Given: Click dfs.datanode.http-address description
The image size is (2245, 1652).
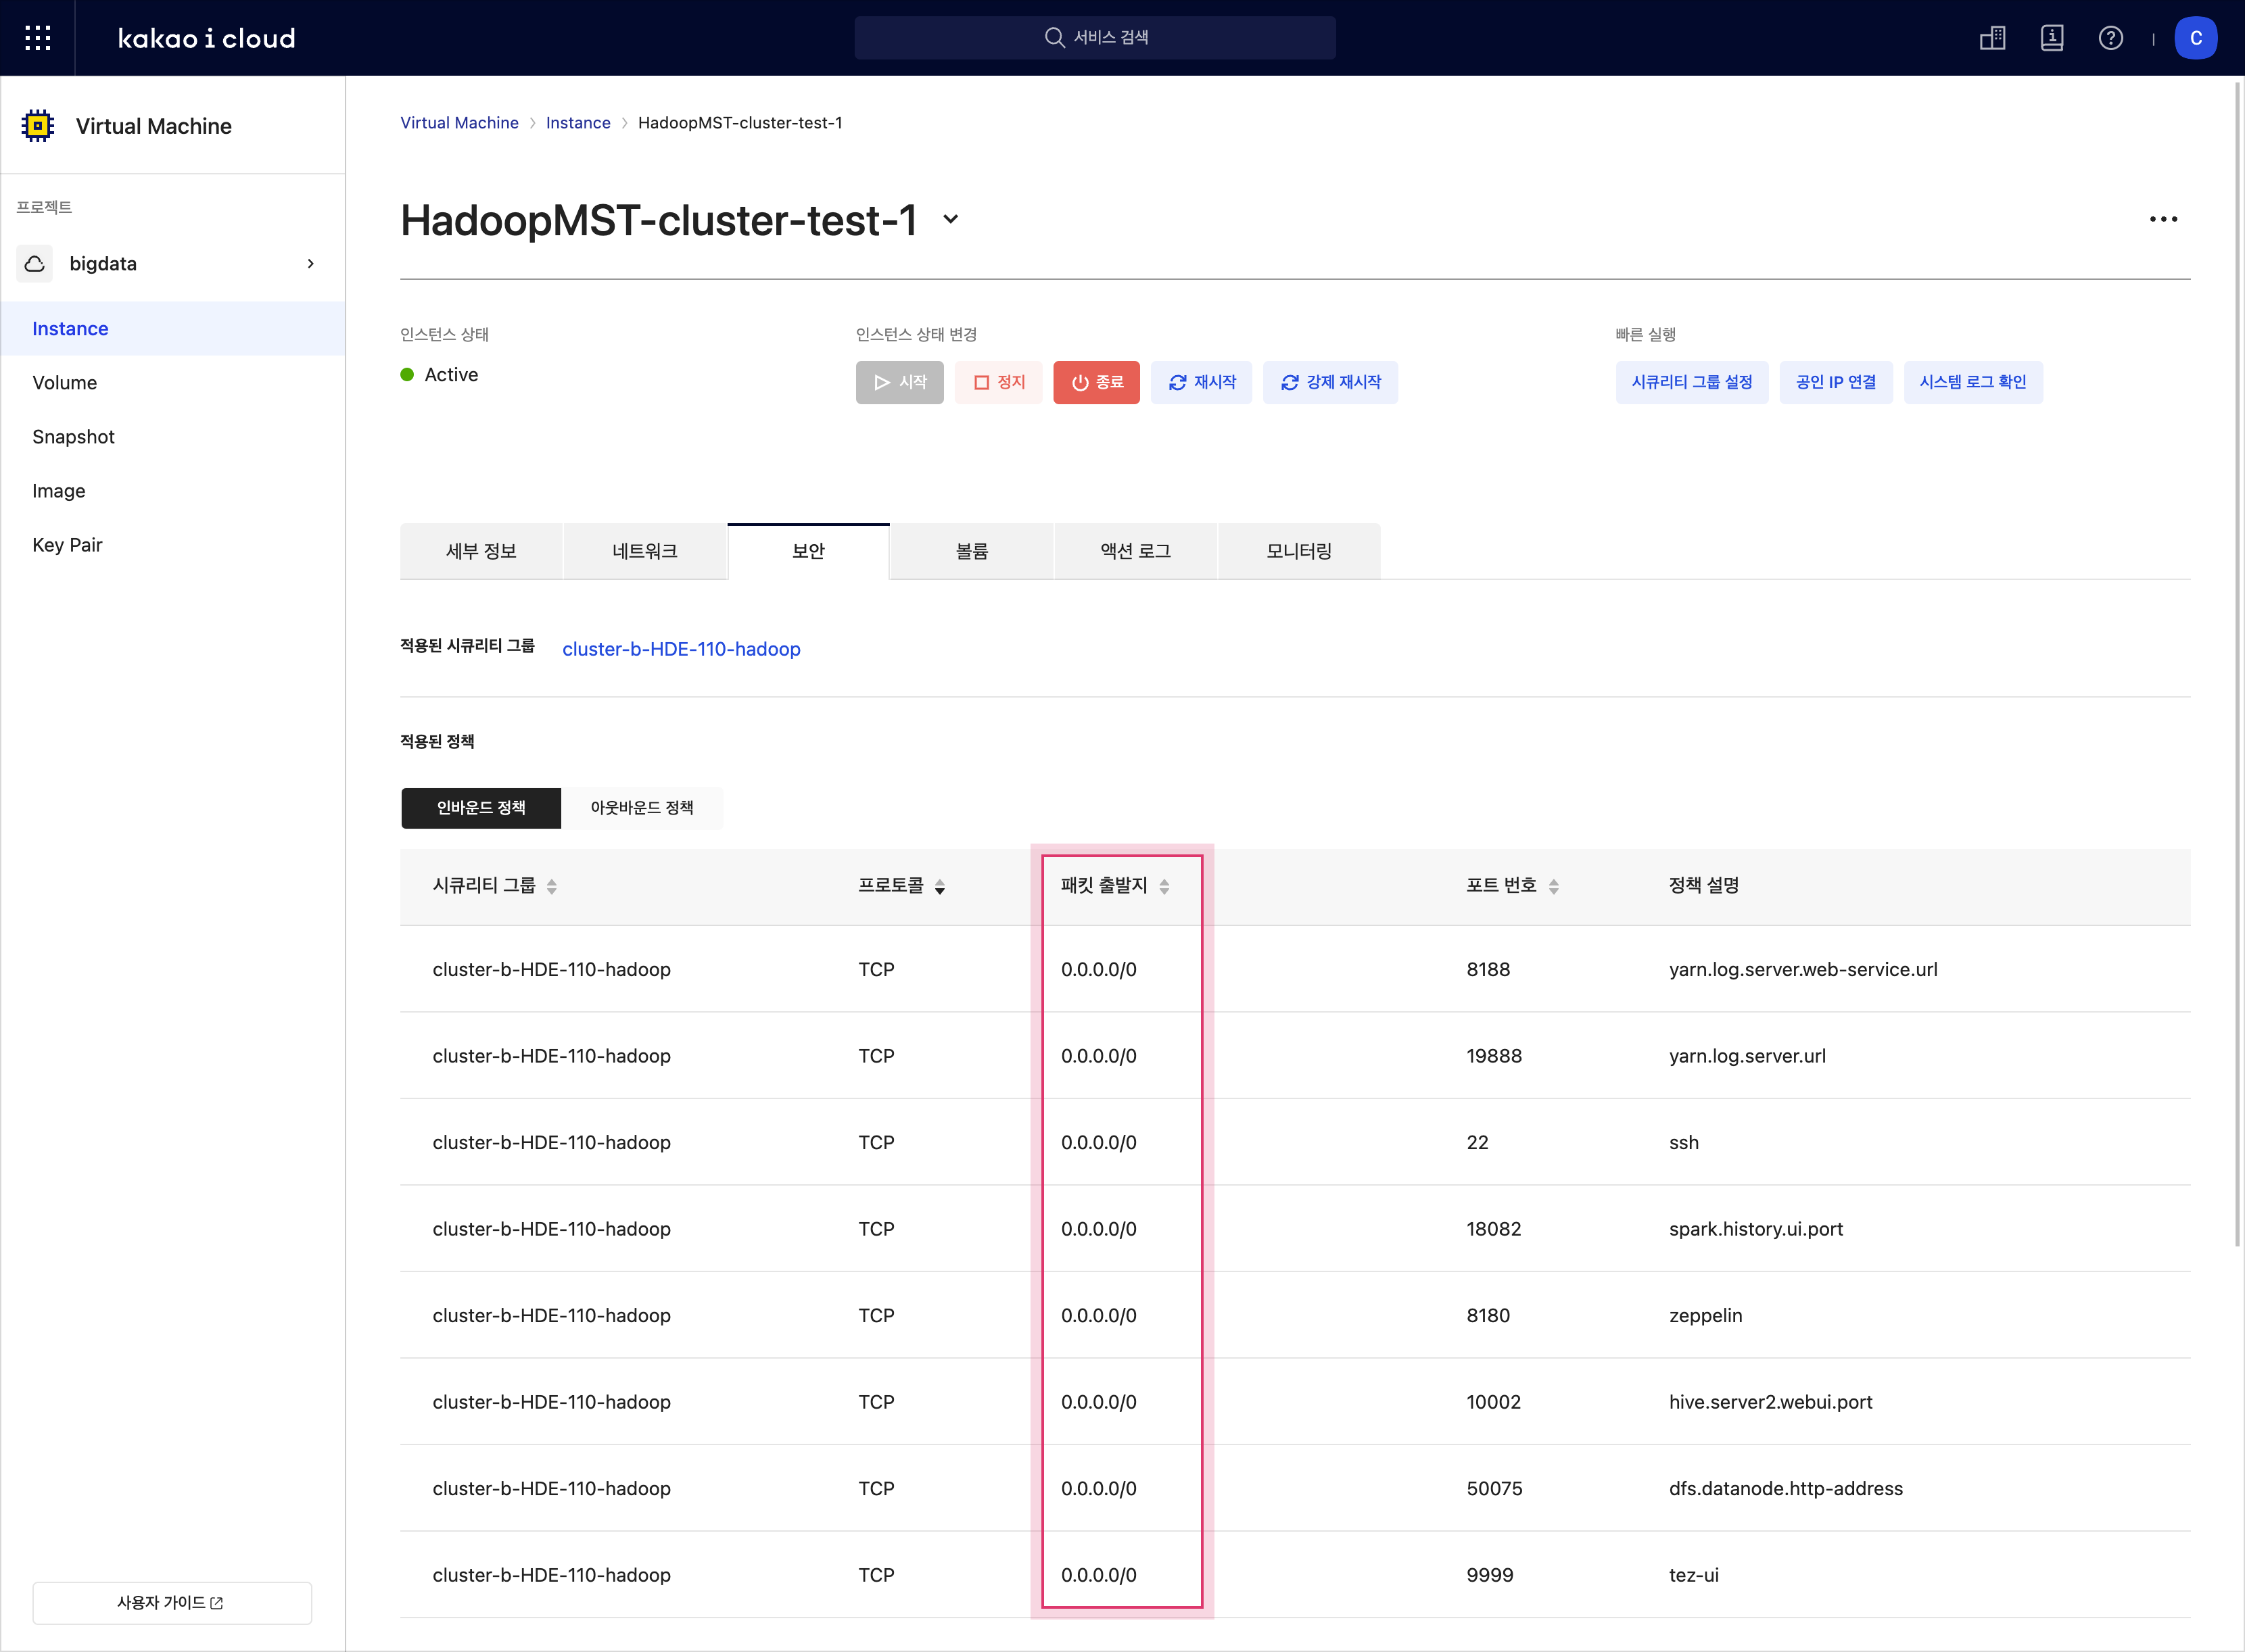Looking at the screenshot, I should pyautogui.click(x=1785, y=1489).
